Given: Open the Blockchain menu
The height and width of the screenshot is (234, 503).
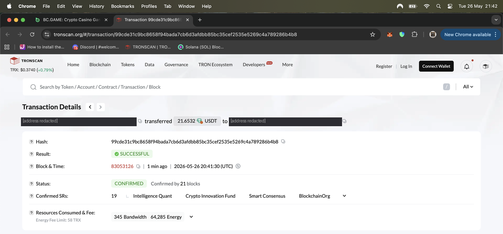Looking at the screenshot, I should pyautogui.click(x=100, y=65).
